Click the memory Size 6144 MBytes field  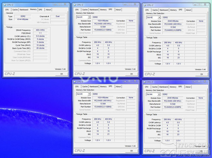(x=23, y=19)
